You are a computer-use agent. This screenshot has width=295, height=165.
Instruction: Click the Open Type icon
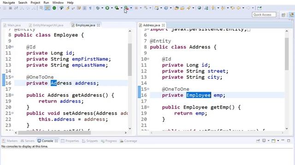[177, 8]
